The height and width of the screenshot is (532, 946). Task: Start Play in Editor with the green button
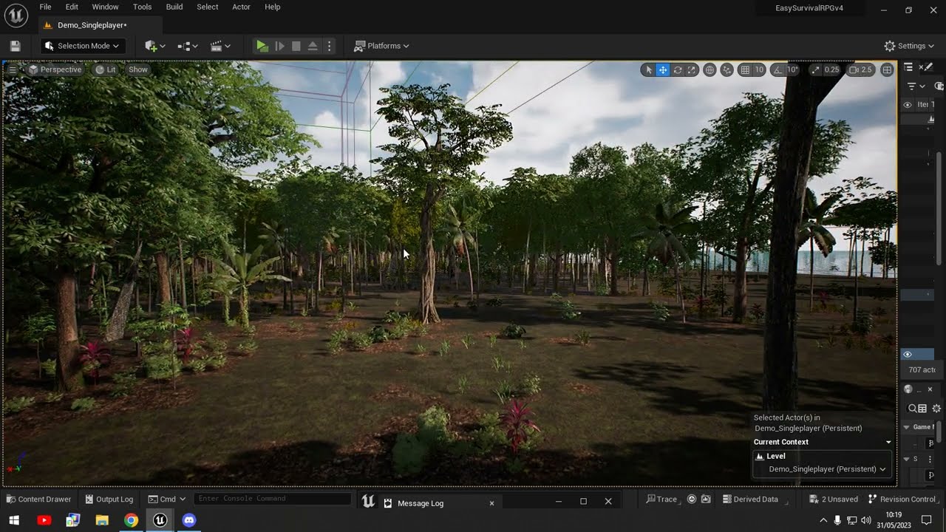point(262,46)
